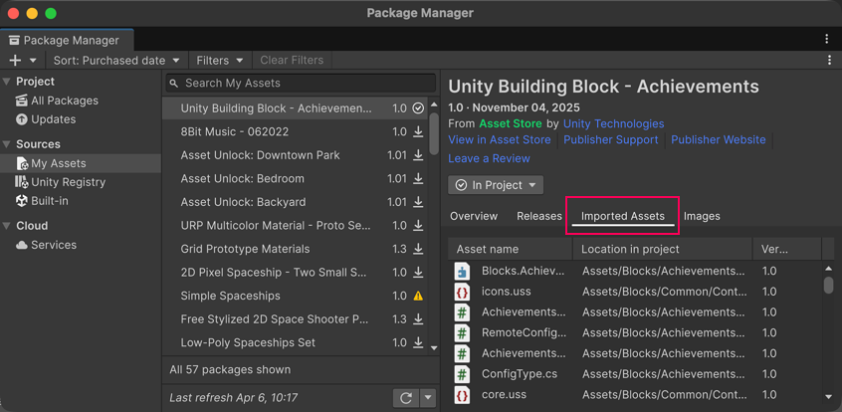
Task: Click the Ver... column header
Action: [x=787, y=249]
